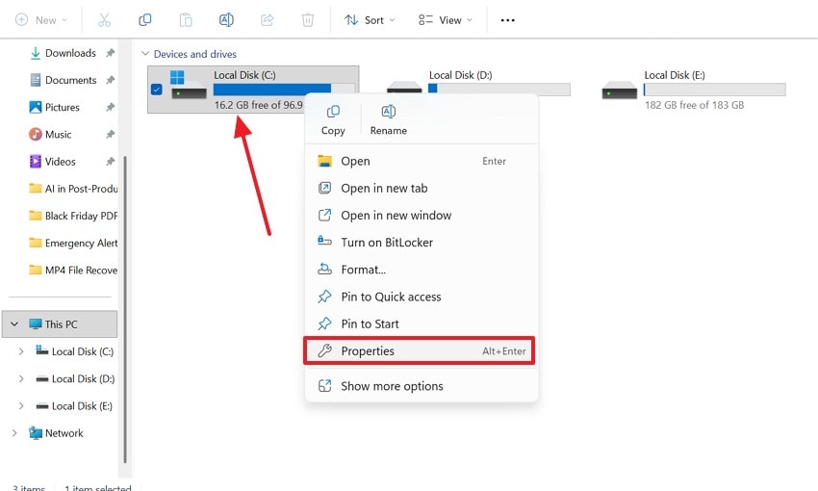Open the MP4 File Recove folder
Screen dimensions: 818x491
73,271
